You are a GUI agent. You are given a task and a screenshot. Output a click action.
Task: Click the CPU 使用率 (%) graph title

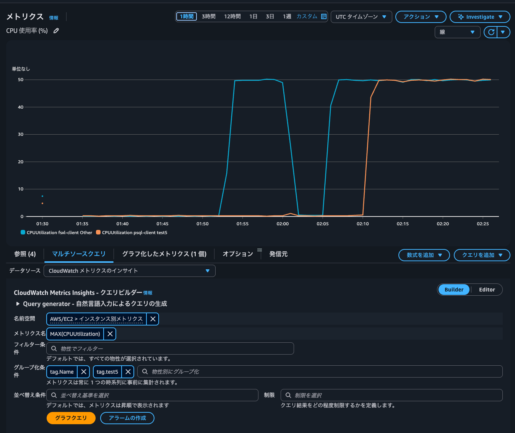coord(27,31)
